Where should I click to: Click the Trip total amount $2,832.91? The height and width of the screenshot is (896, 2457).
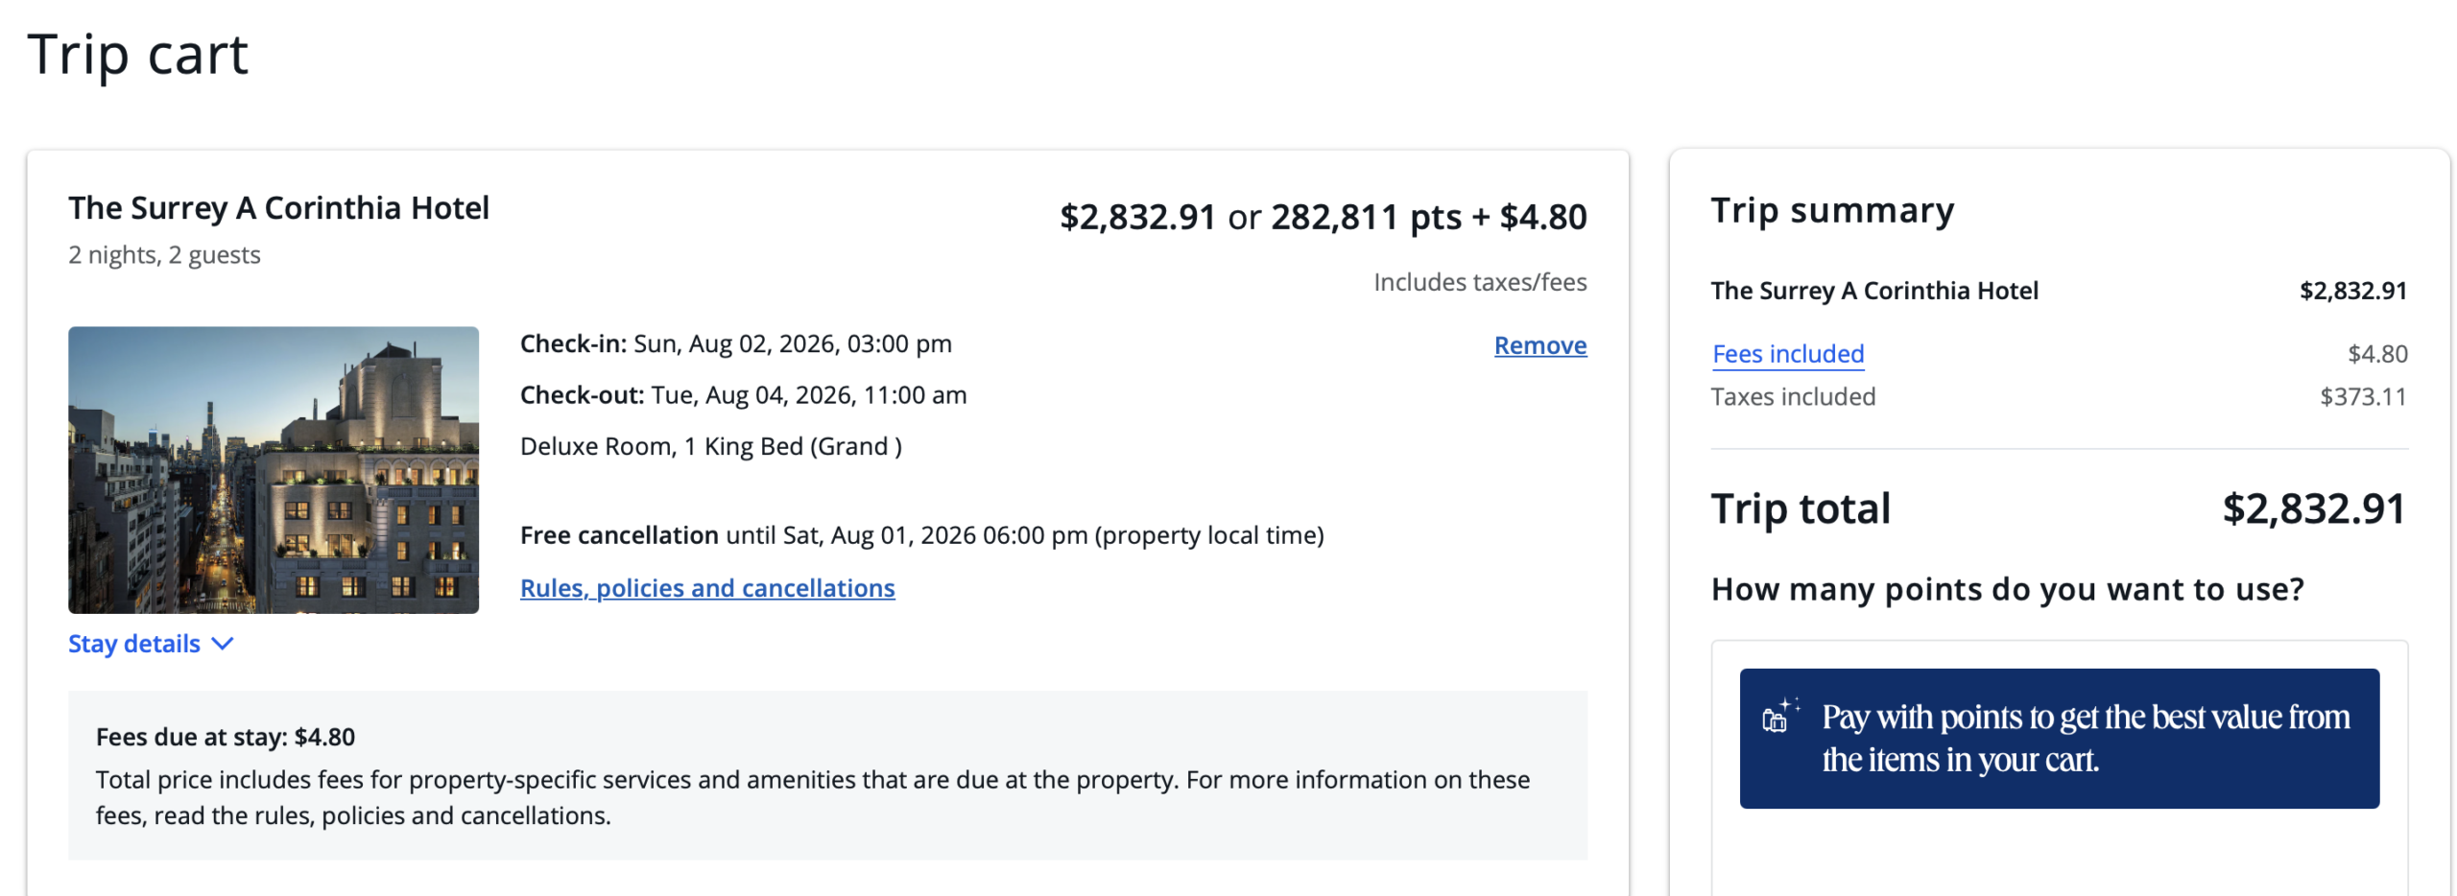[2312, 508]
